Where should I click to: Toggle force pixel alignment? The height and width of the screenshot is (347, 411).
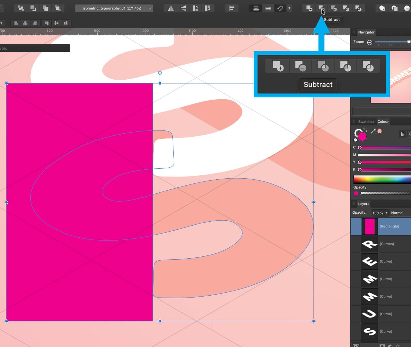click(x=268, y=8)
